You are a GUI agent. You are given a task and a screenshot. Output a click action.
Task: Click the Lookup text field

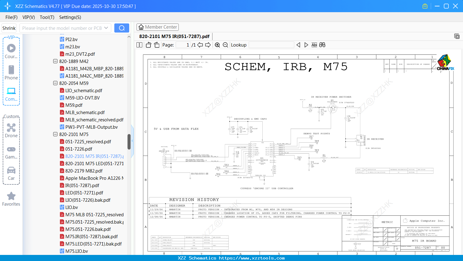pyautogui.click(x=271, y=45)
